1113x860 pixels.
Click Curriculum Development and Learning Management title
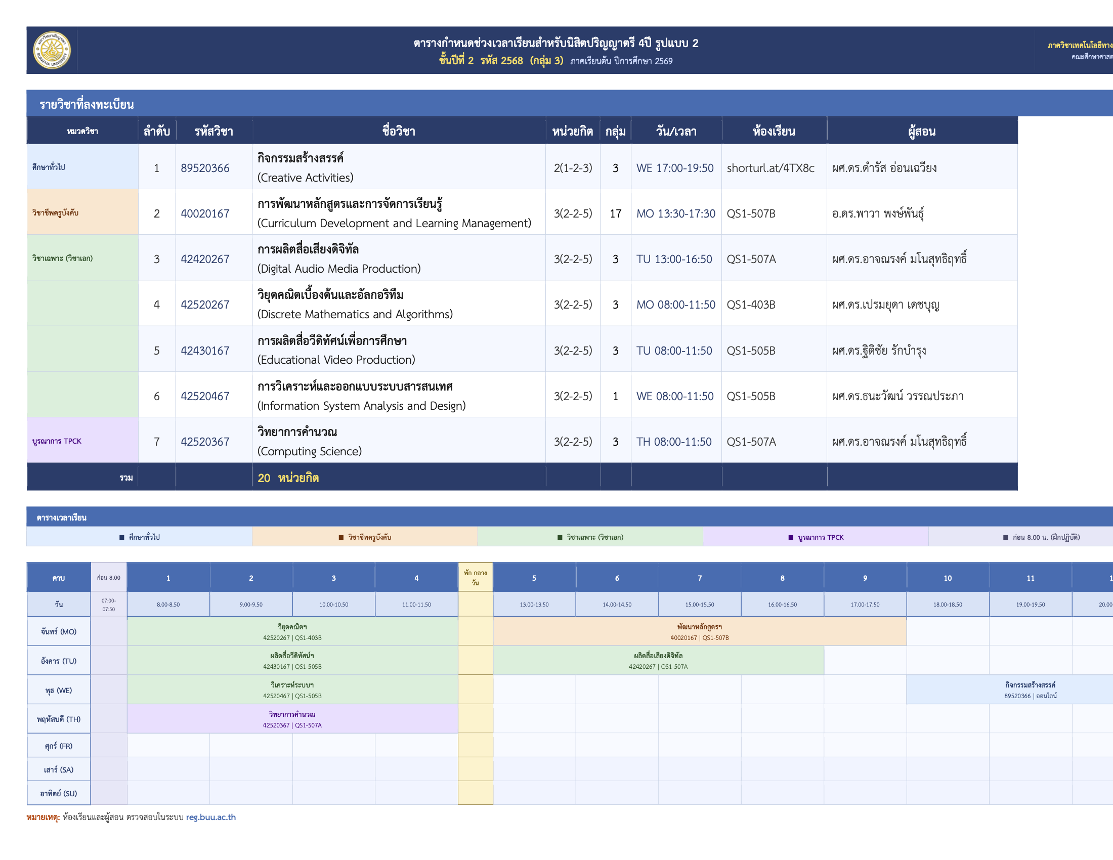[394, 223]
